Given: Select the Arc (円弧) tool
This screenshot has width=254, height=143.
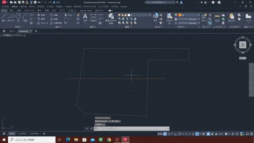Looking at the screenshot, I should coord(25,17).
